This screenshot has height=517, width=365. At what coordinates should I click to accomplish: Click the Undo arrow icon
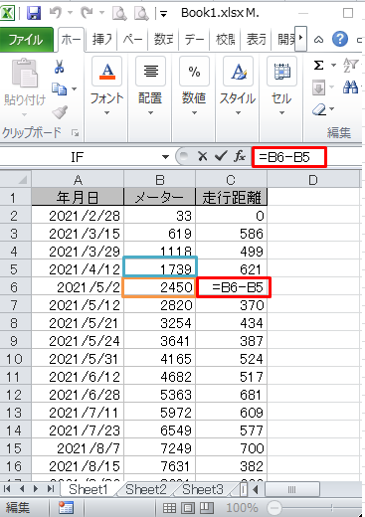(56, 13)
